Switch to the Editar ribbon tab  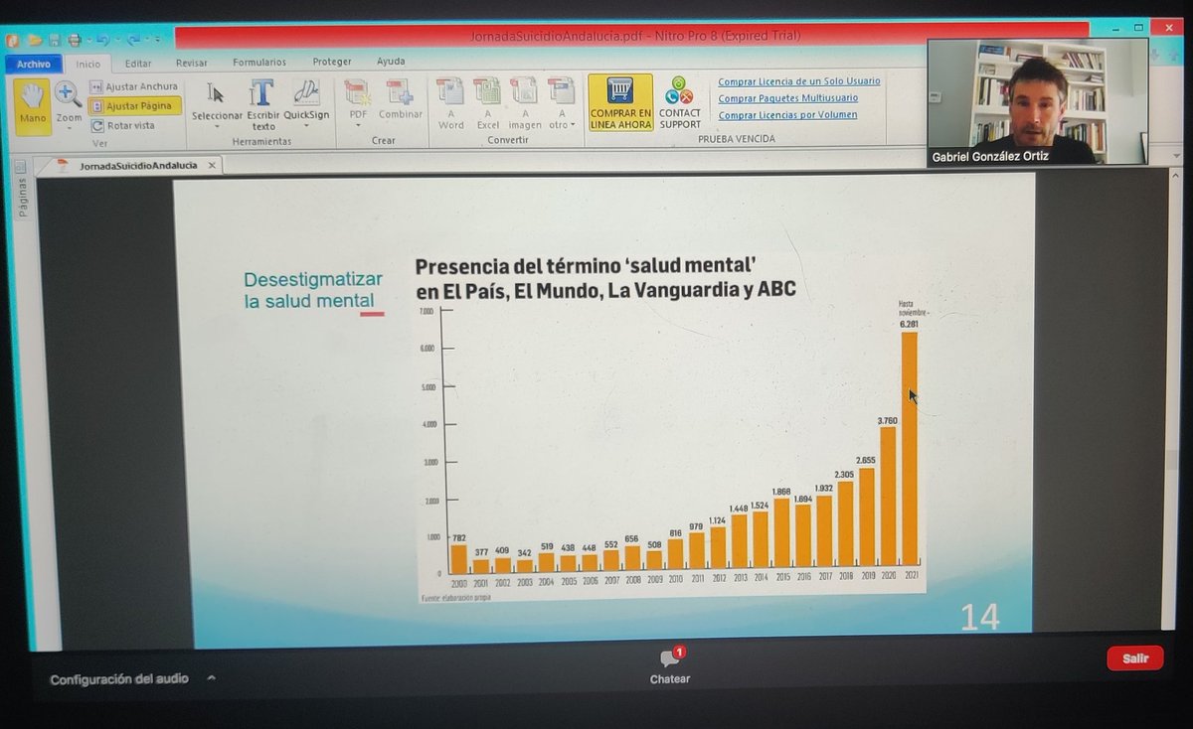[x=138, y=63]
